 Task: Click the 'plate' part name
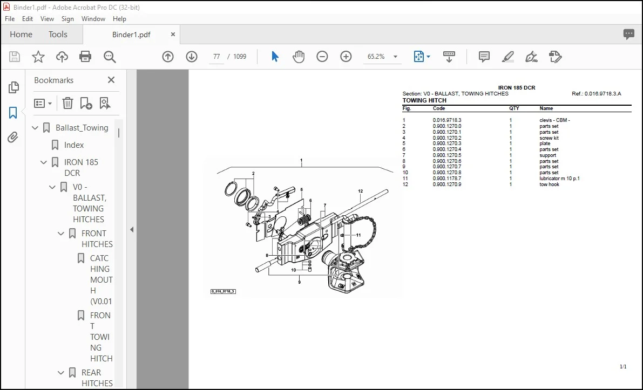pos(545,144)
